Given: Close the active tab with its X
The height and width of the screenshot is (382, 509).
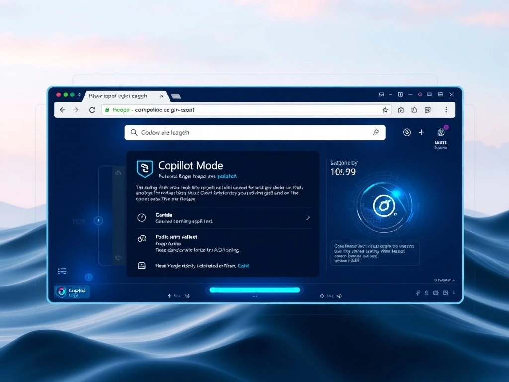Looking at the screenshot, I should pyautogui.click(x=162, y=96).
